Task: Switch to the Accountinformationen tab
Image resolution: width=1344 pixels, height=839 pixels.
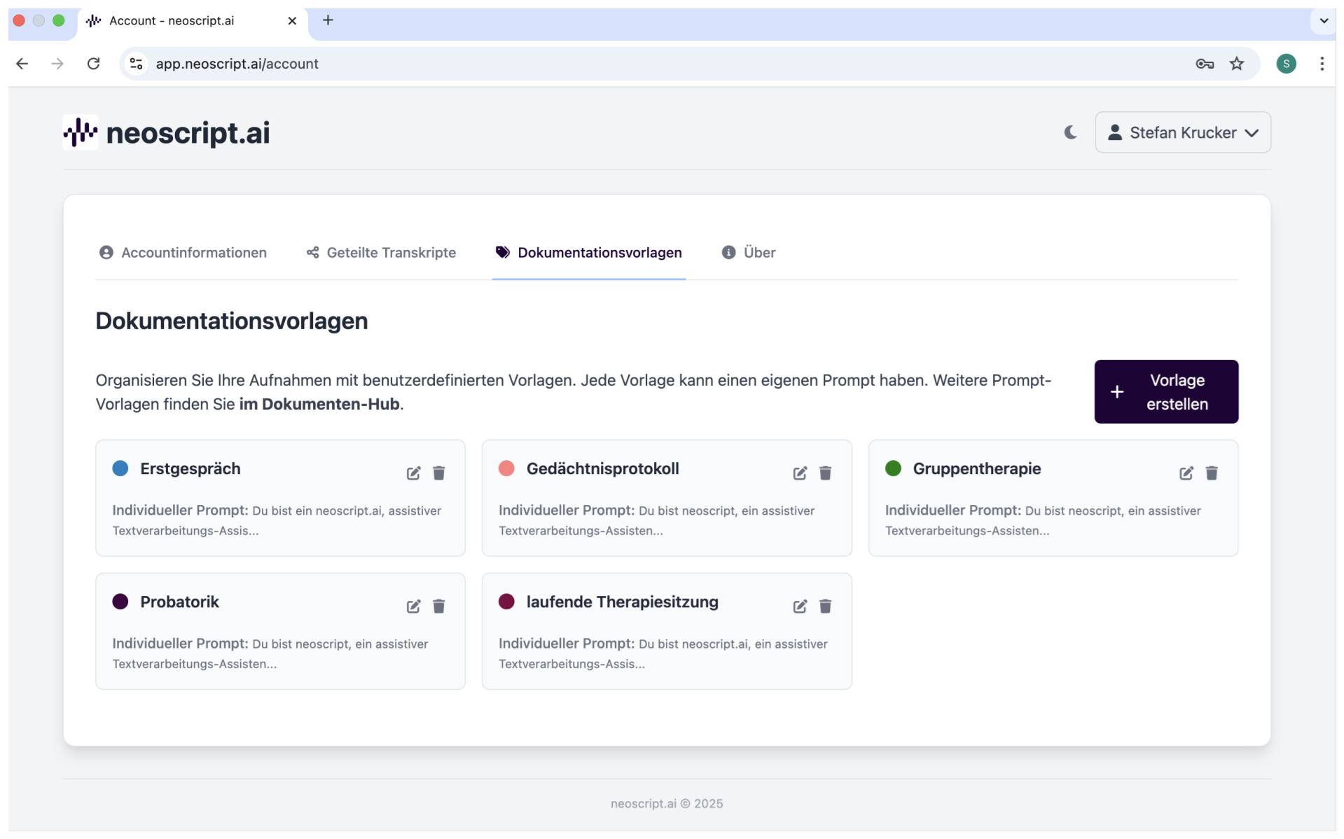Action: pyautogui.click(x=183, y=253)
